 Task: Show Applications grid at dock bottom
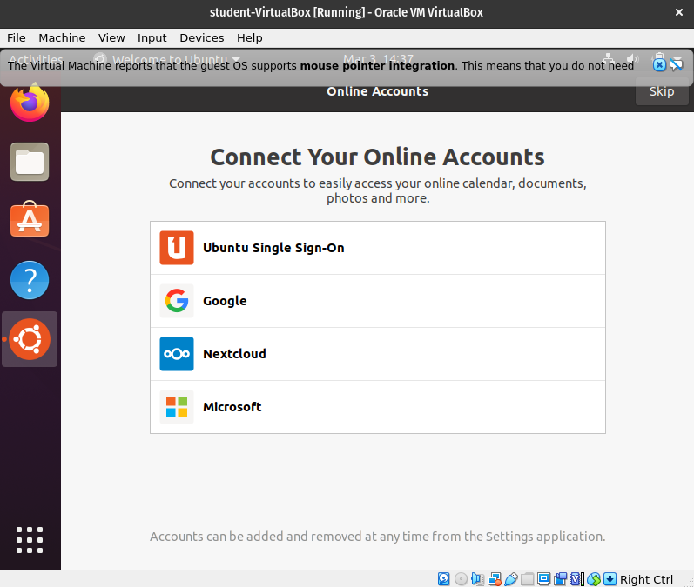coord(30,540)
